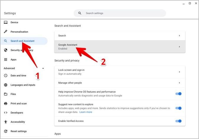Screen dimensions: 199x139
Task: Click the Apps grid icon
Action: 6,59
